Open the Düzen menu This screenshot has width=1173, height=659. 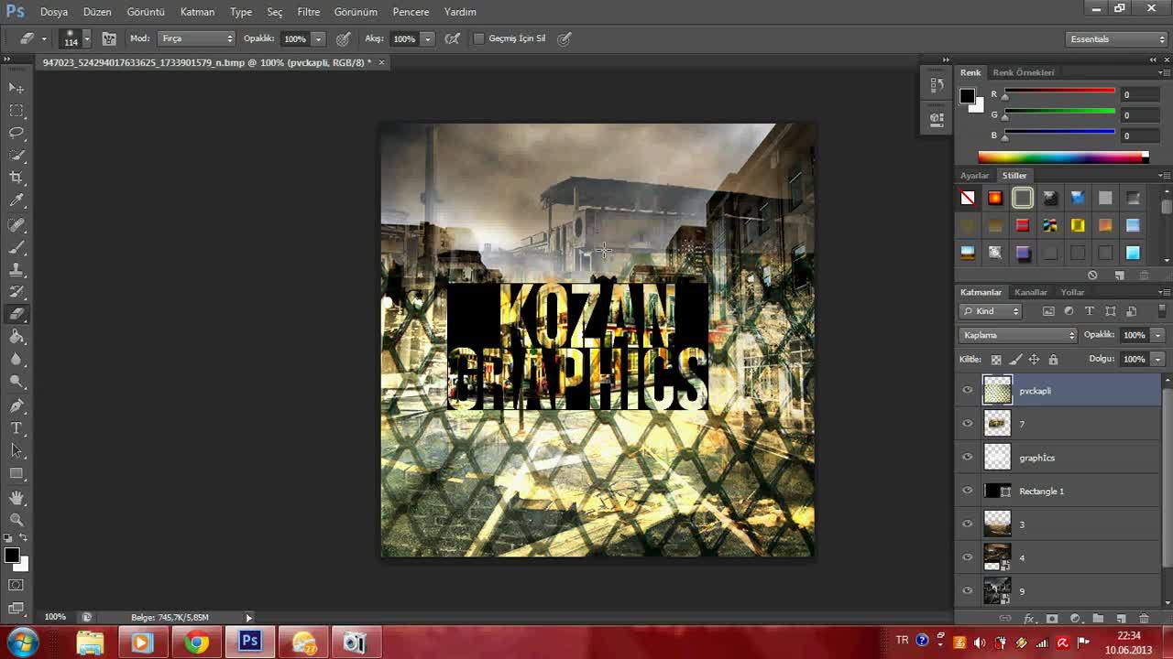[97, 12]
